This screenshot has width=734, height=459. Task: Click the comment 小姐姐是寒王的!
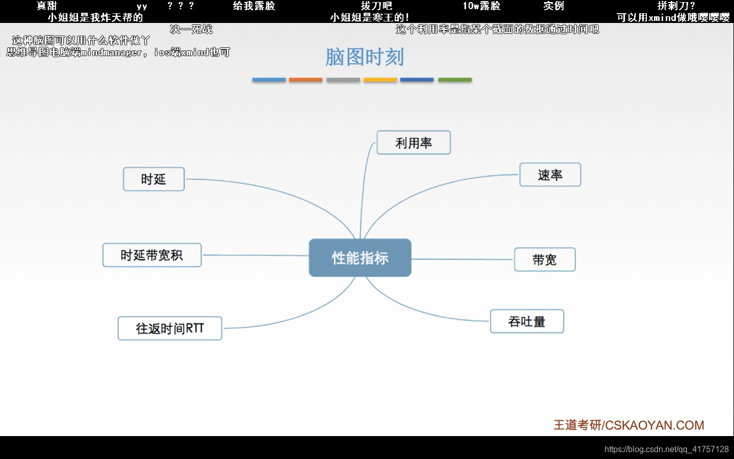(x=370, y=17)
